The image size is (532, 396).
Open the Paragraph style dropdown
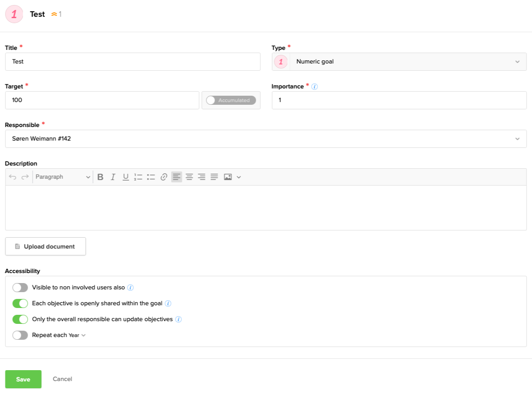63,177
